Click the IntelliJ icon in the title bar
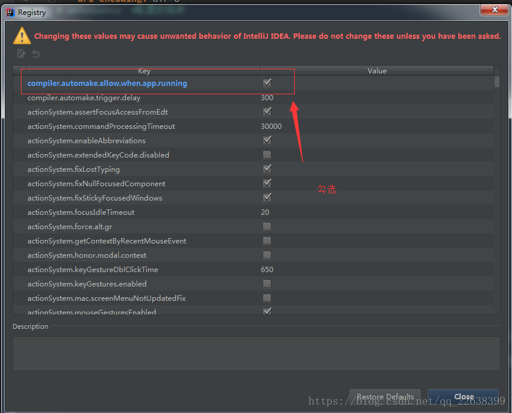The height and width of the screenshot is (413, 512). 10,13
